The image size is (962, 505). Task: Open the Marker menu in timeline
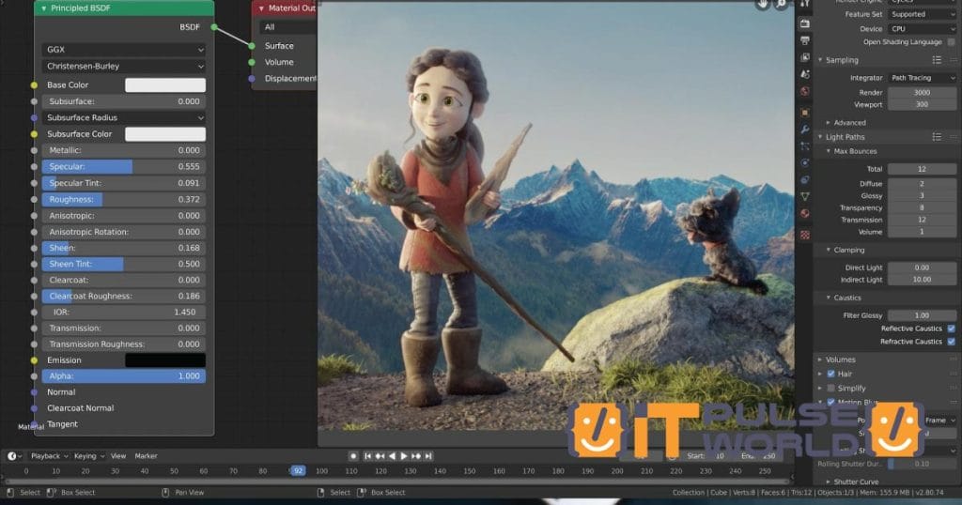point(146,456)
